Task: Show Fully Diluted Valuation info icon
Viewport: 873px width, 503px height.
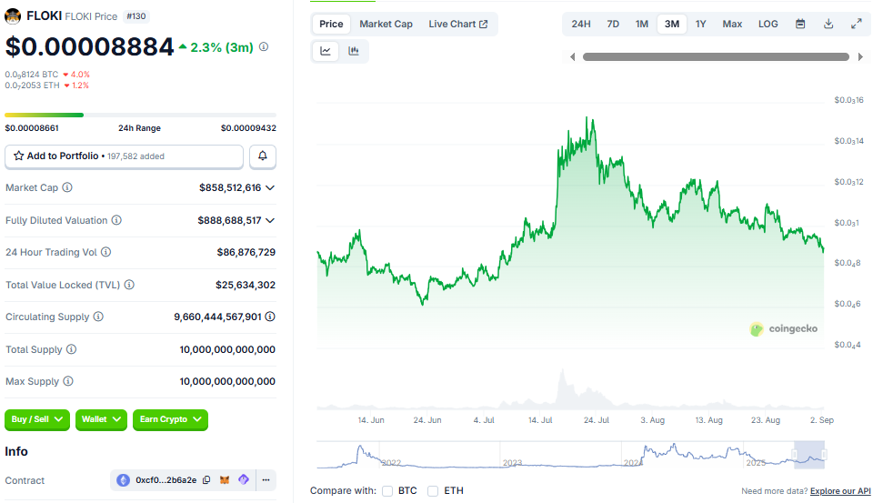Action: [x=116, y=220]
